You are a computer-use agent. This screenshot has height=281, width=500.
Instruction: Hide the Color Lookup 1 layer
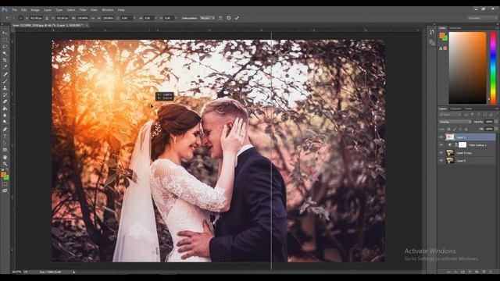(x=441, y=145)
